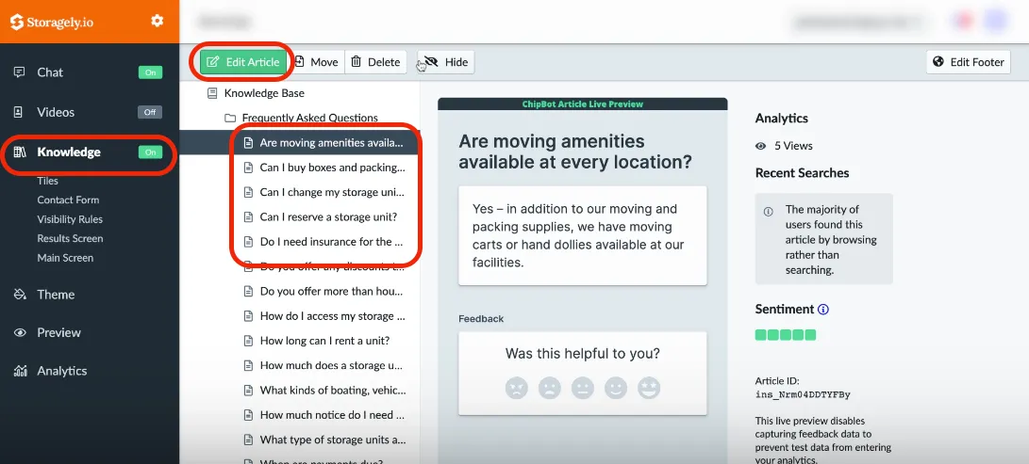Select the slightly smiling feedback emoji

616,388
